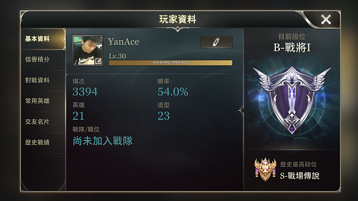
Task: Tap the S-戰場傳說 highest rank badge
Action: [266, 169]
